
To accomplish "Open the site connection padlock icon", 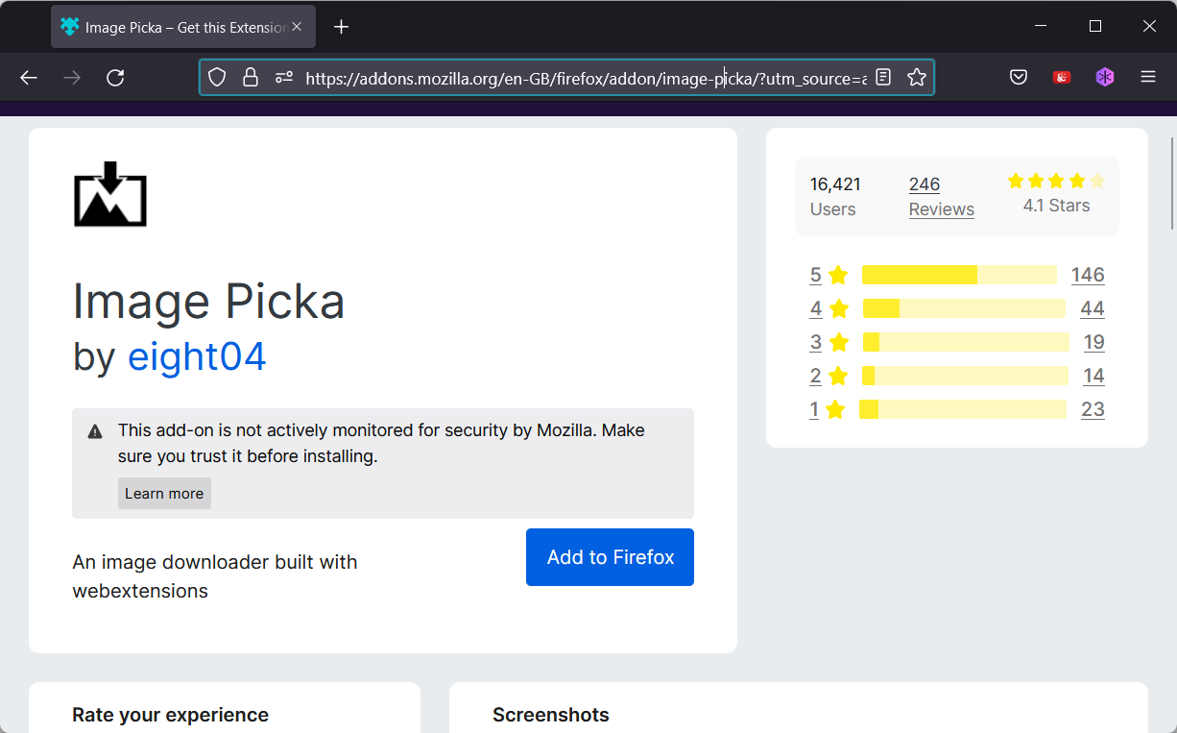I will 251,77.
